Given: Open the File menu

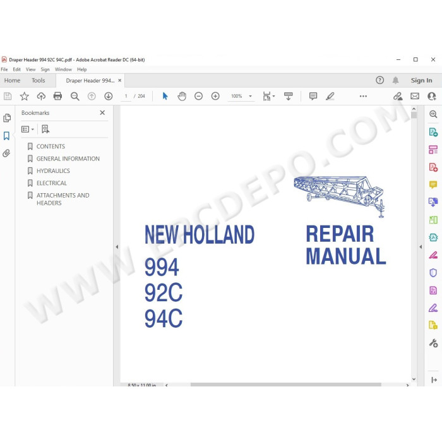Looking at the screenshot, I should point(4,69).
